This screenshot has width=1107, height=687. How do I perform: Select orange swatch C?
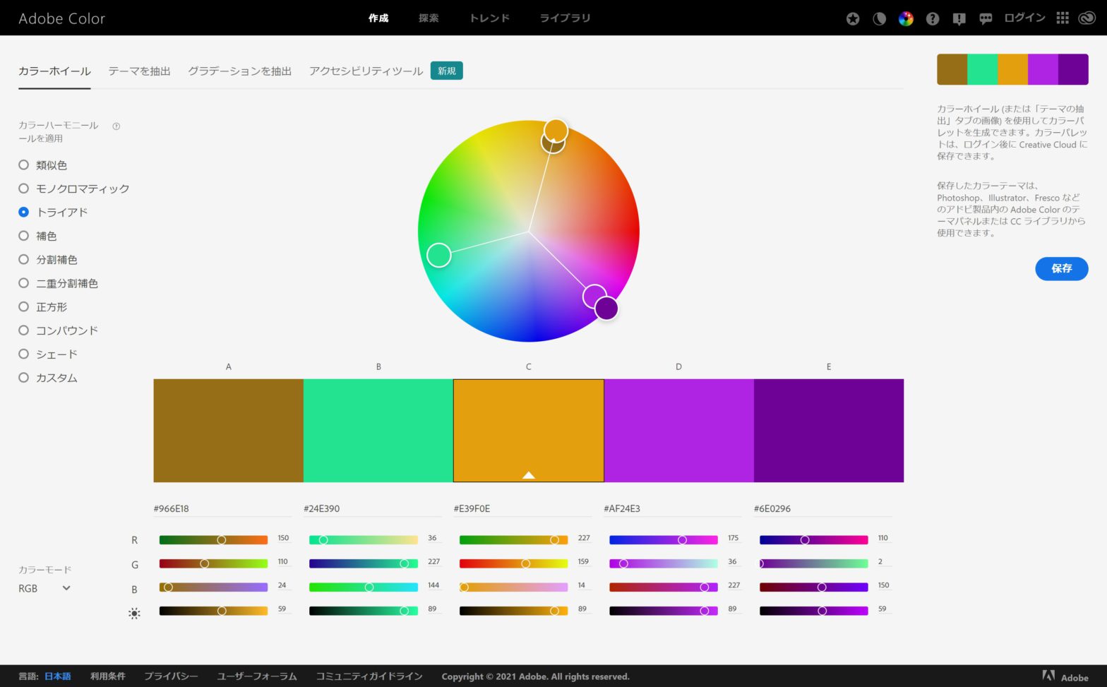coord(528,431)
